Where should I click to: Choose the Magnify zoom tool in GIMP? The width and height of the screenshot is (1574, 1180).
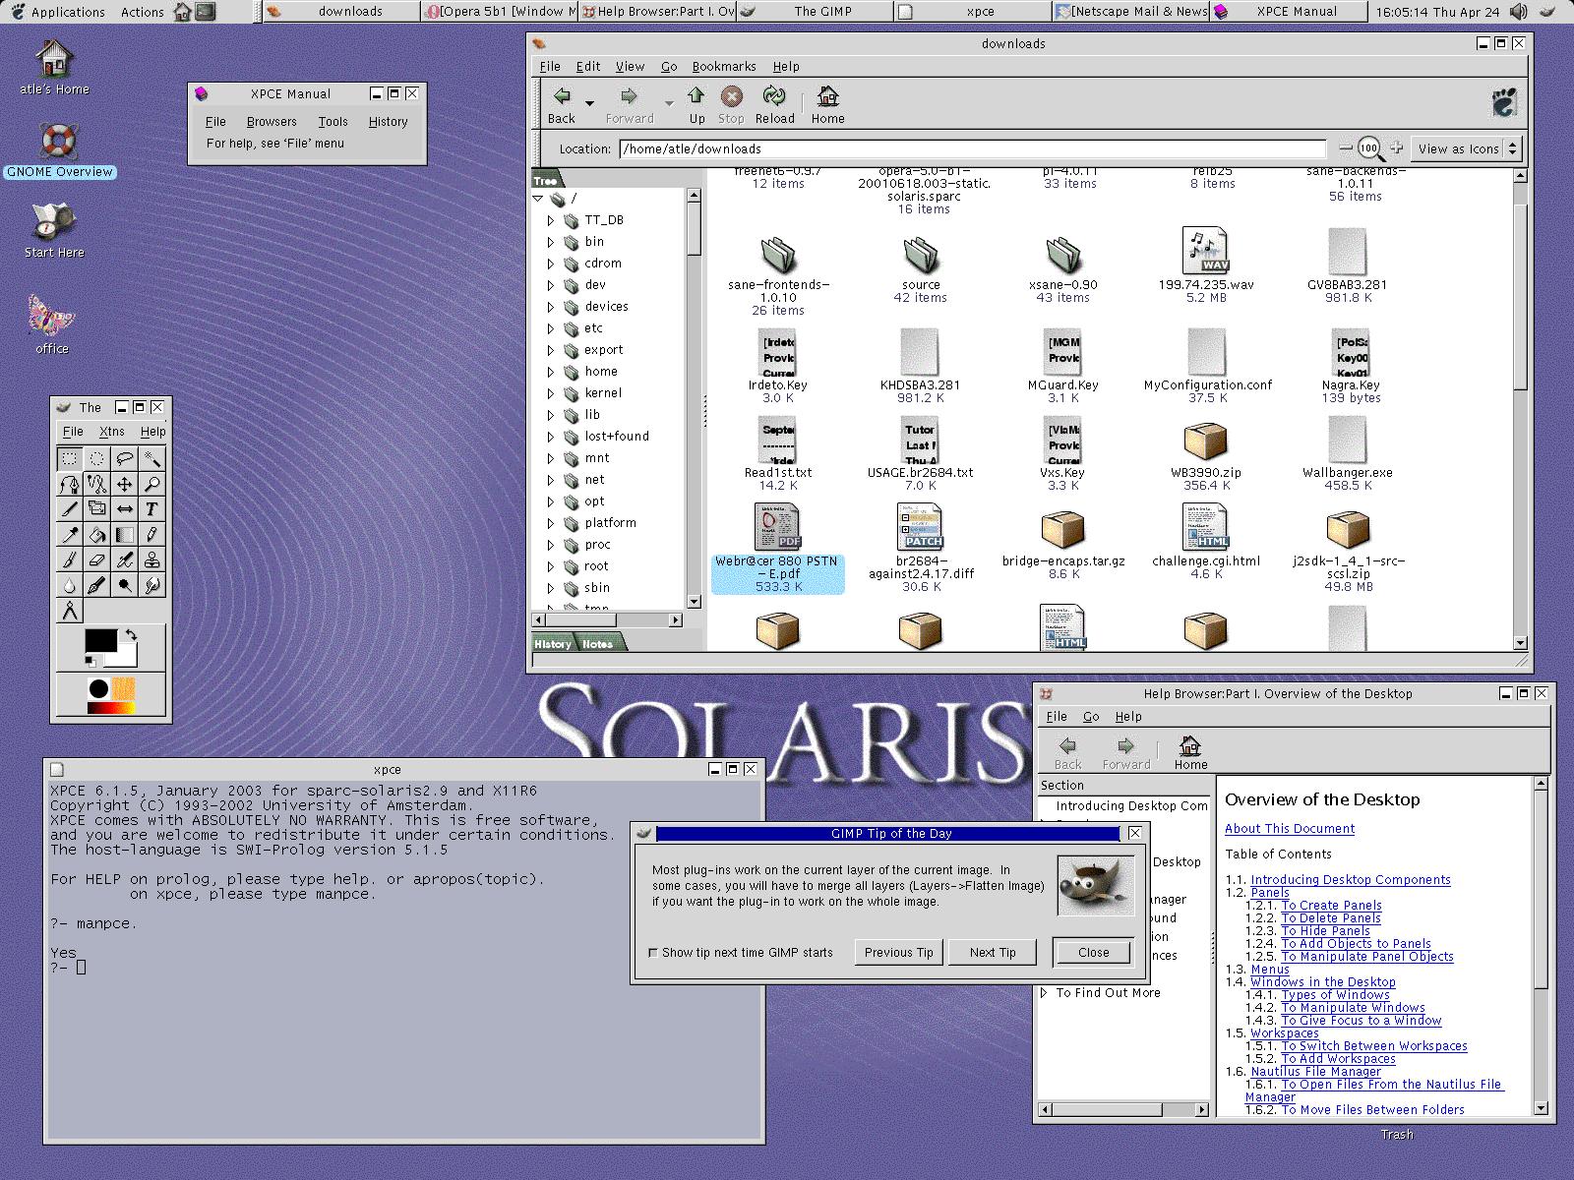coord(151,484)
